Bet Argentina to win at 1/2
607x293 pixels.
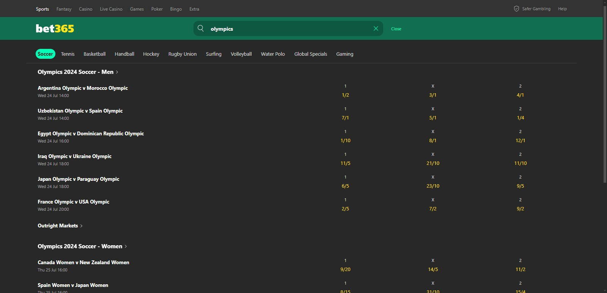click(345, 95)
